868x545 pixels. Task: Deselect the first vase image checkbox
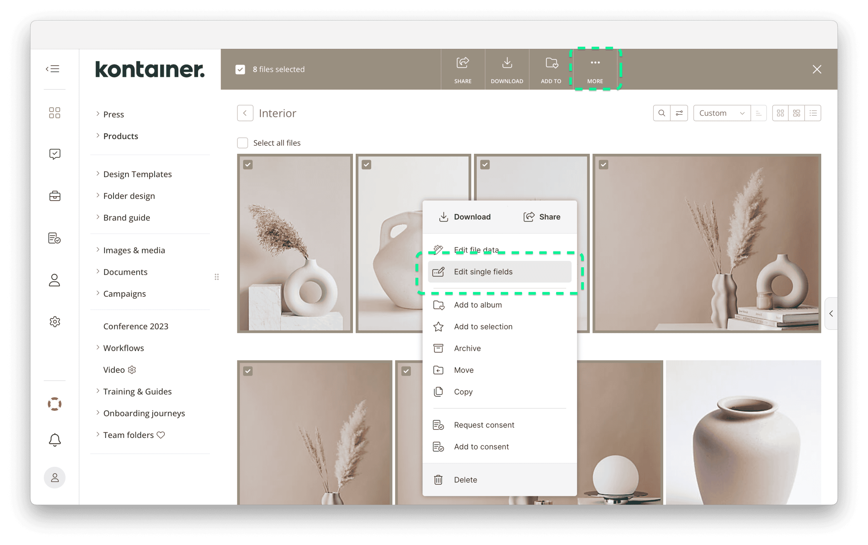point(248,164)
